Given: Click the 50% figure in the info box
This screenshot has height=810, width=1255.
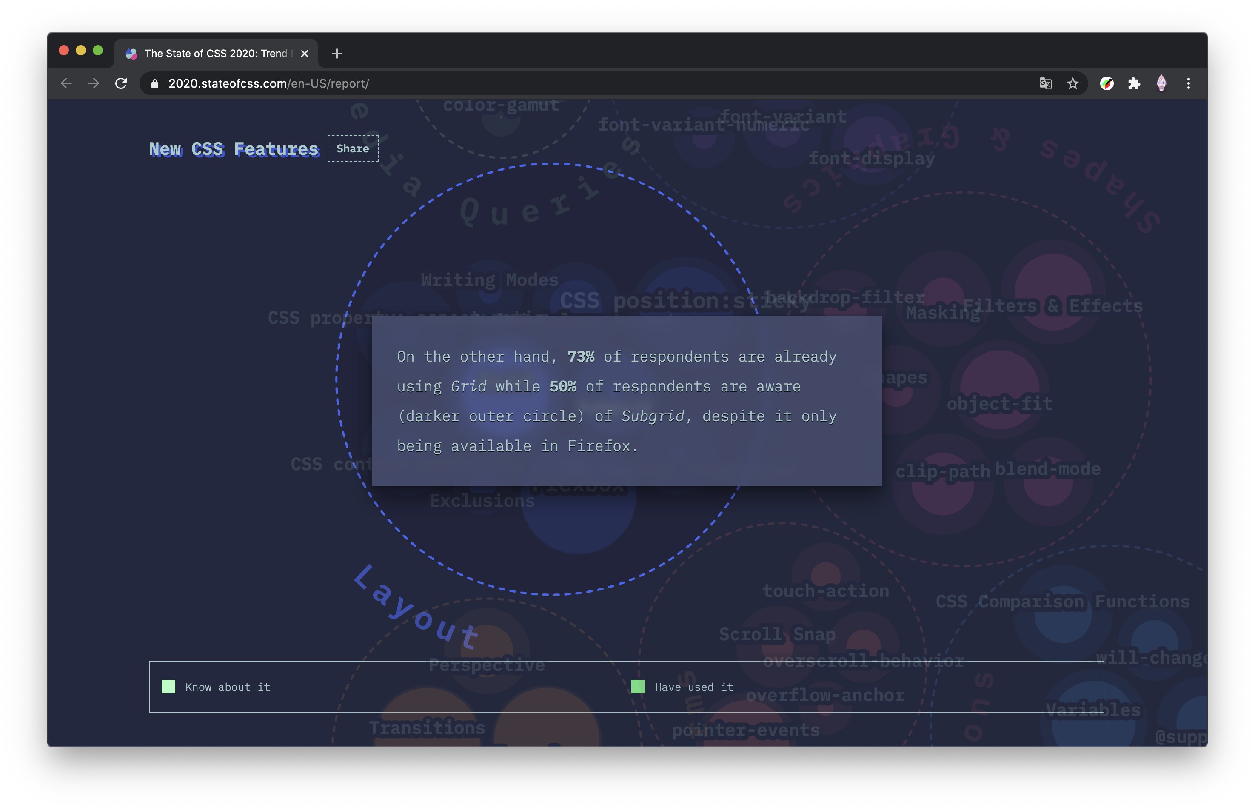Looking at the screenshot, I should (x=563, y=387).
